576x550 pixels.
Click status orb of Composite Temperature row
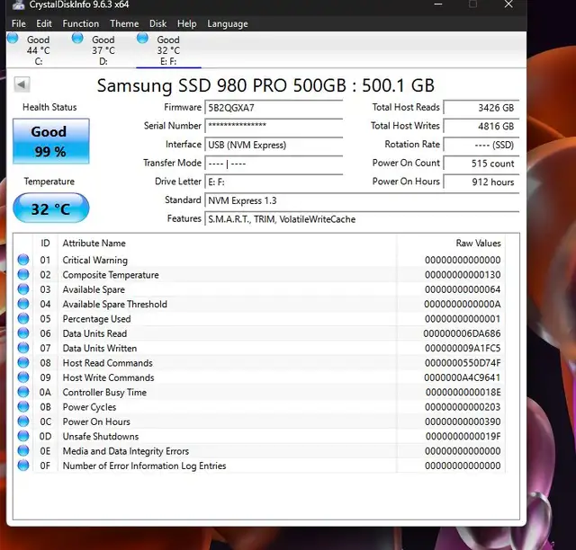23,274
